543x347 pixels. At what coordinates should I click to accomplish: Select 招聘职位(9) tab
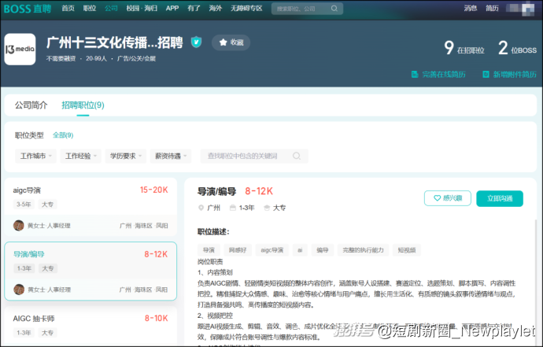[x=83, y=105]
